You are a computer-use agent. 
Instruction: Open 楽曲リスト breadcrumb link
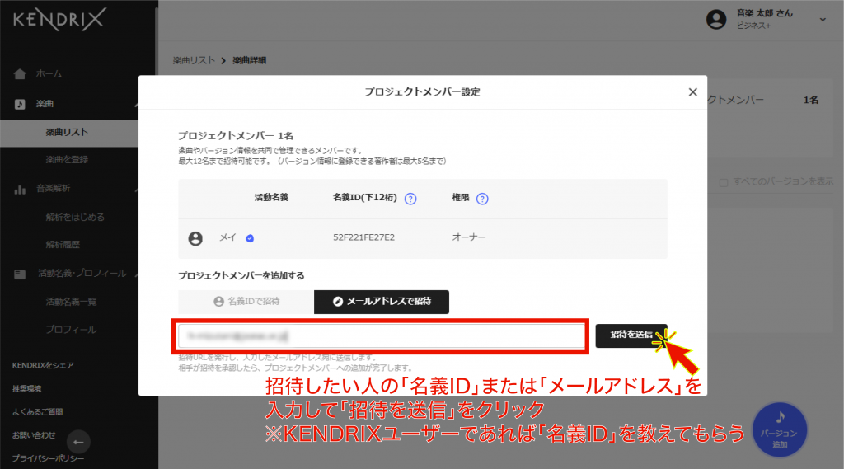coord(194,60)
